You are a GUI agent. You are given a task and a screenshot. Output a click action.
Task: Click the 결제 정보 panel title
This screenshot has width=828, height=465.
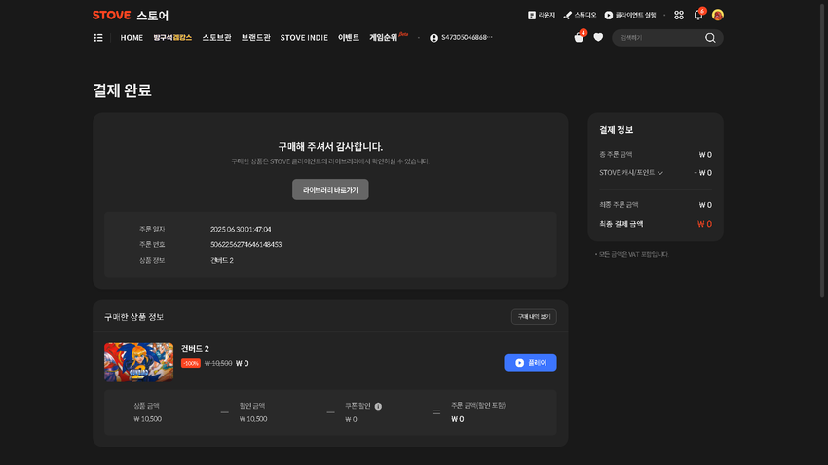pyautogui.click(x=616, y=130)
